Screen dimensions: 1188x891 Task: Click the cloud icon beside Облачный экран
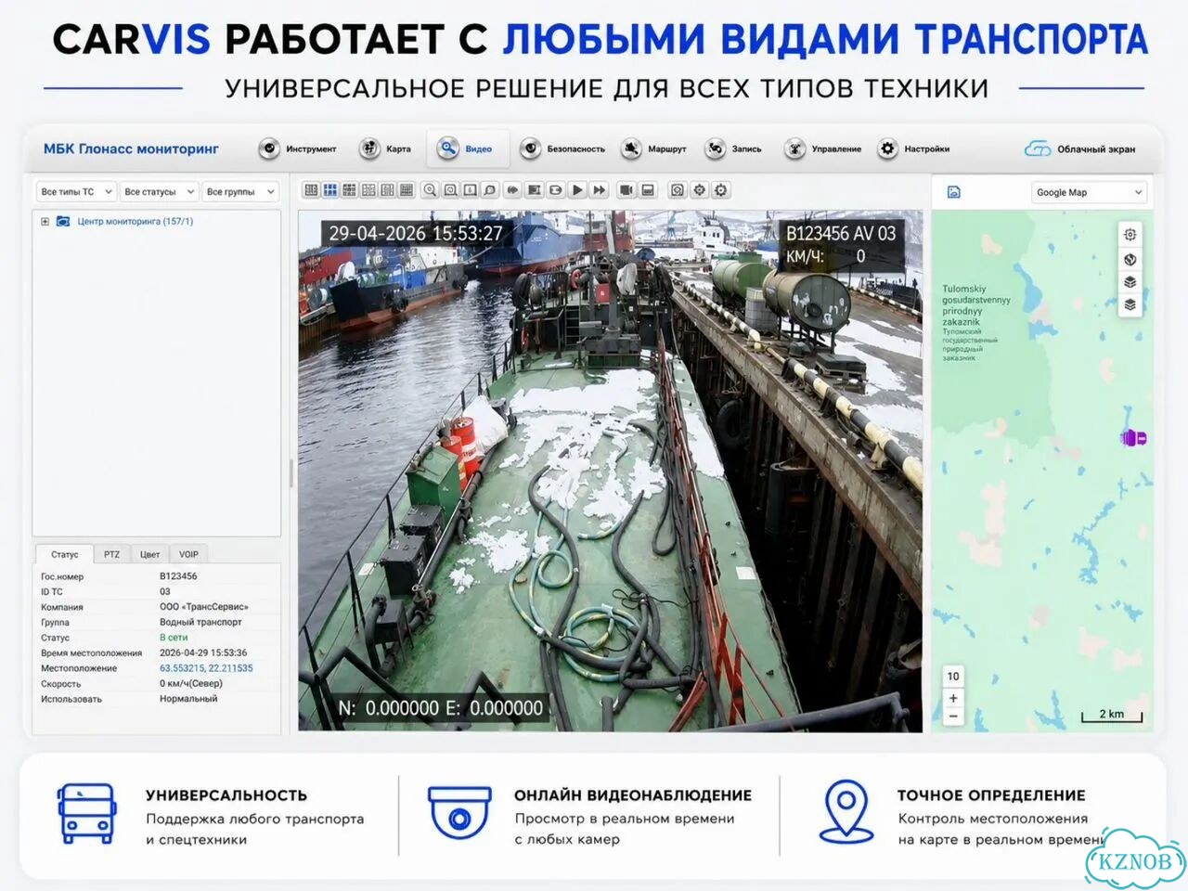[x=1037, y=148]
